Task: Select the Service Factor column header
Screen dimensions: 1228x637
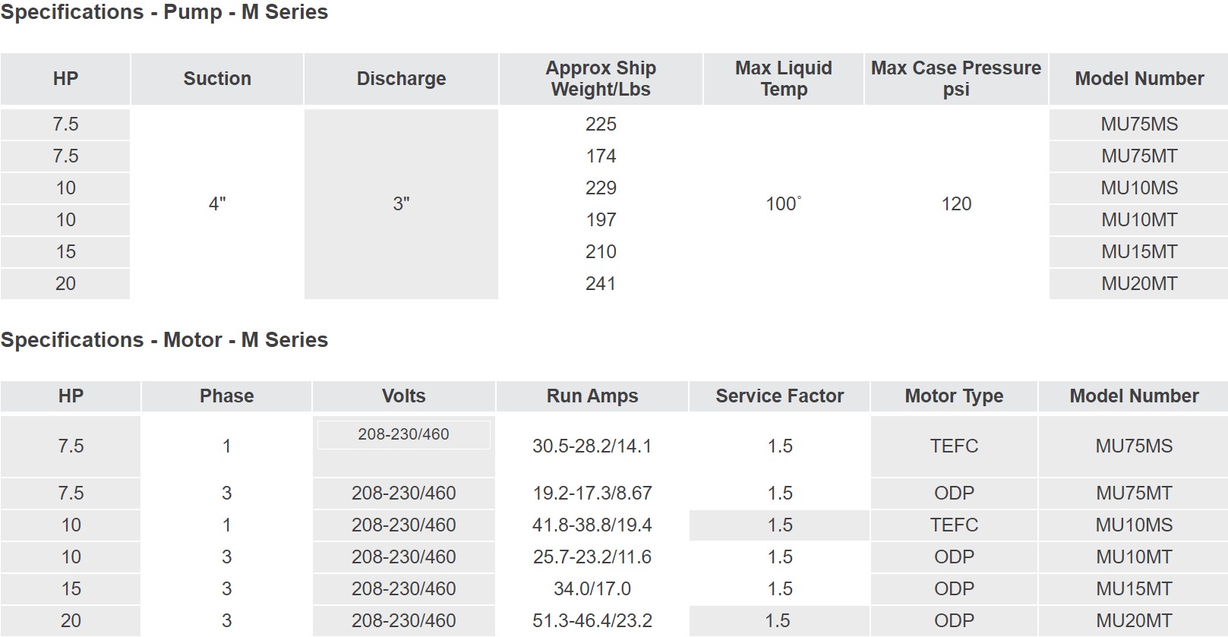Action: click(x=779, y=396)
